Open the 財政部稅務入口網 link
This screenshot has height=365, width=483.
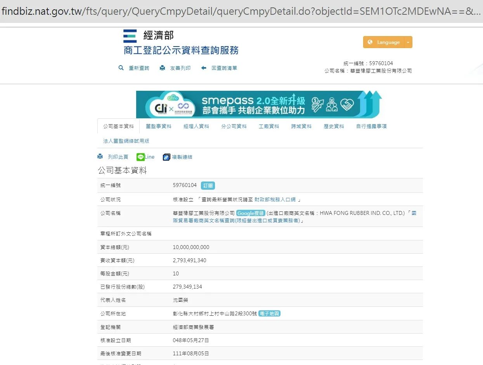pos(275,199)
